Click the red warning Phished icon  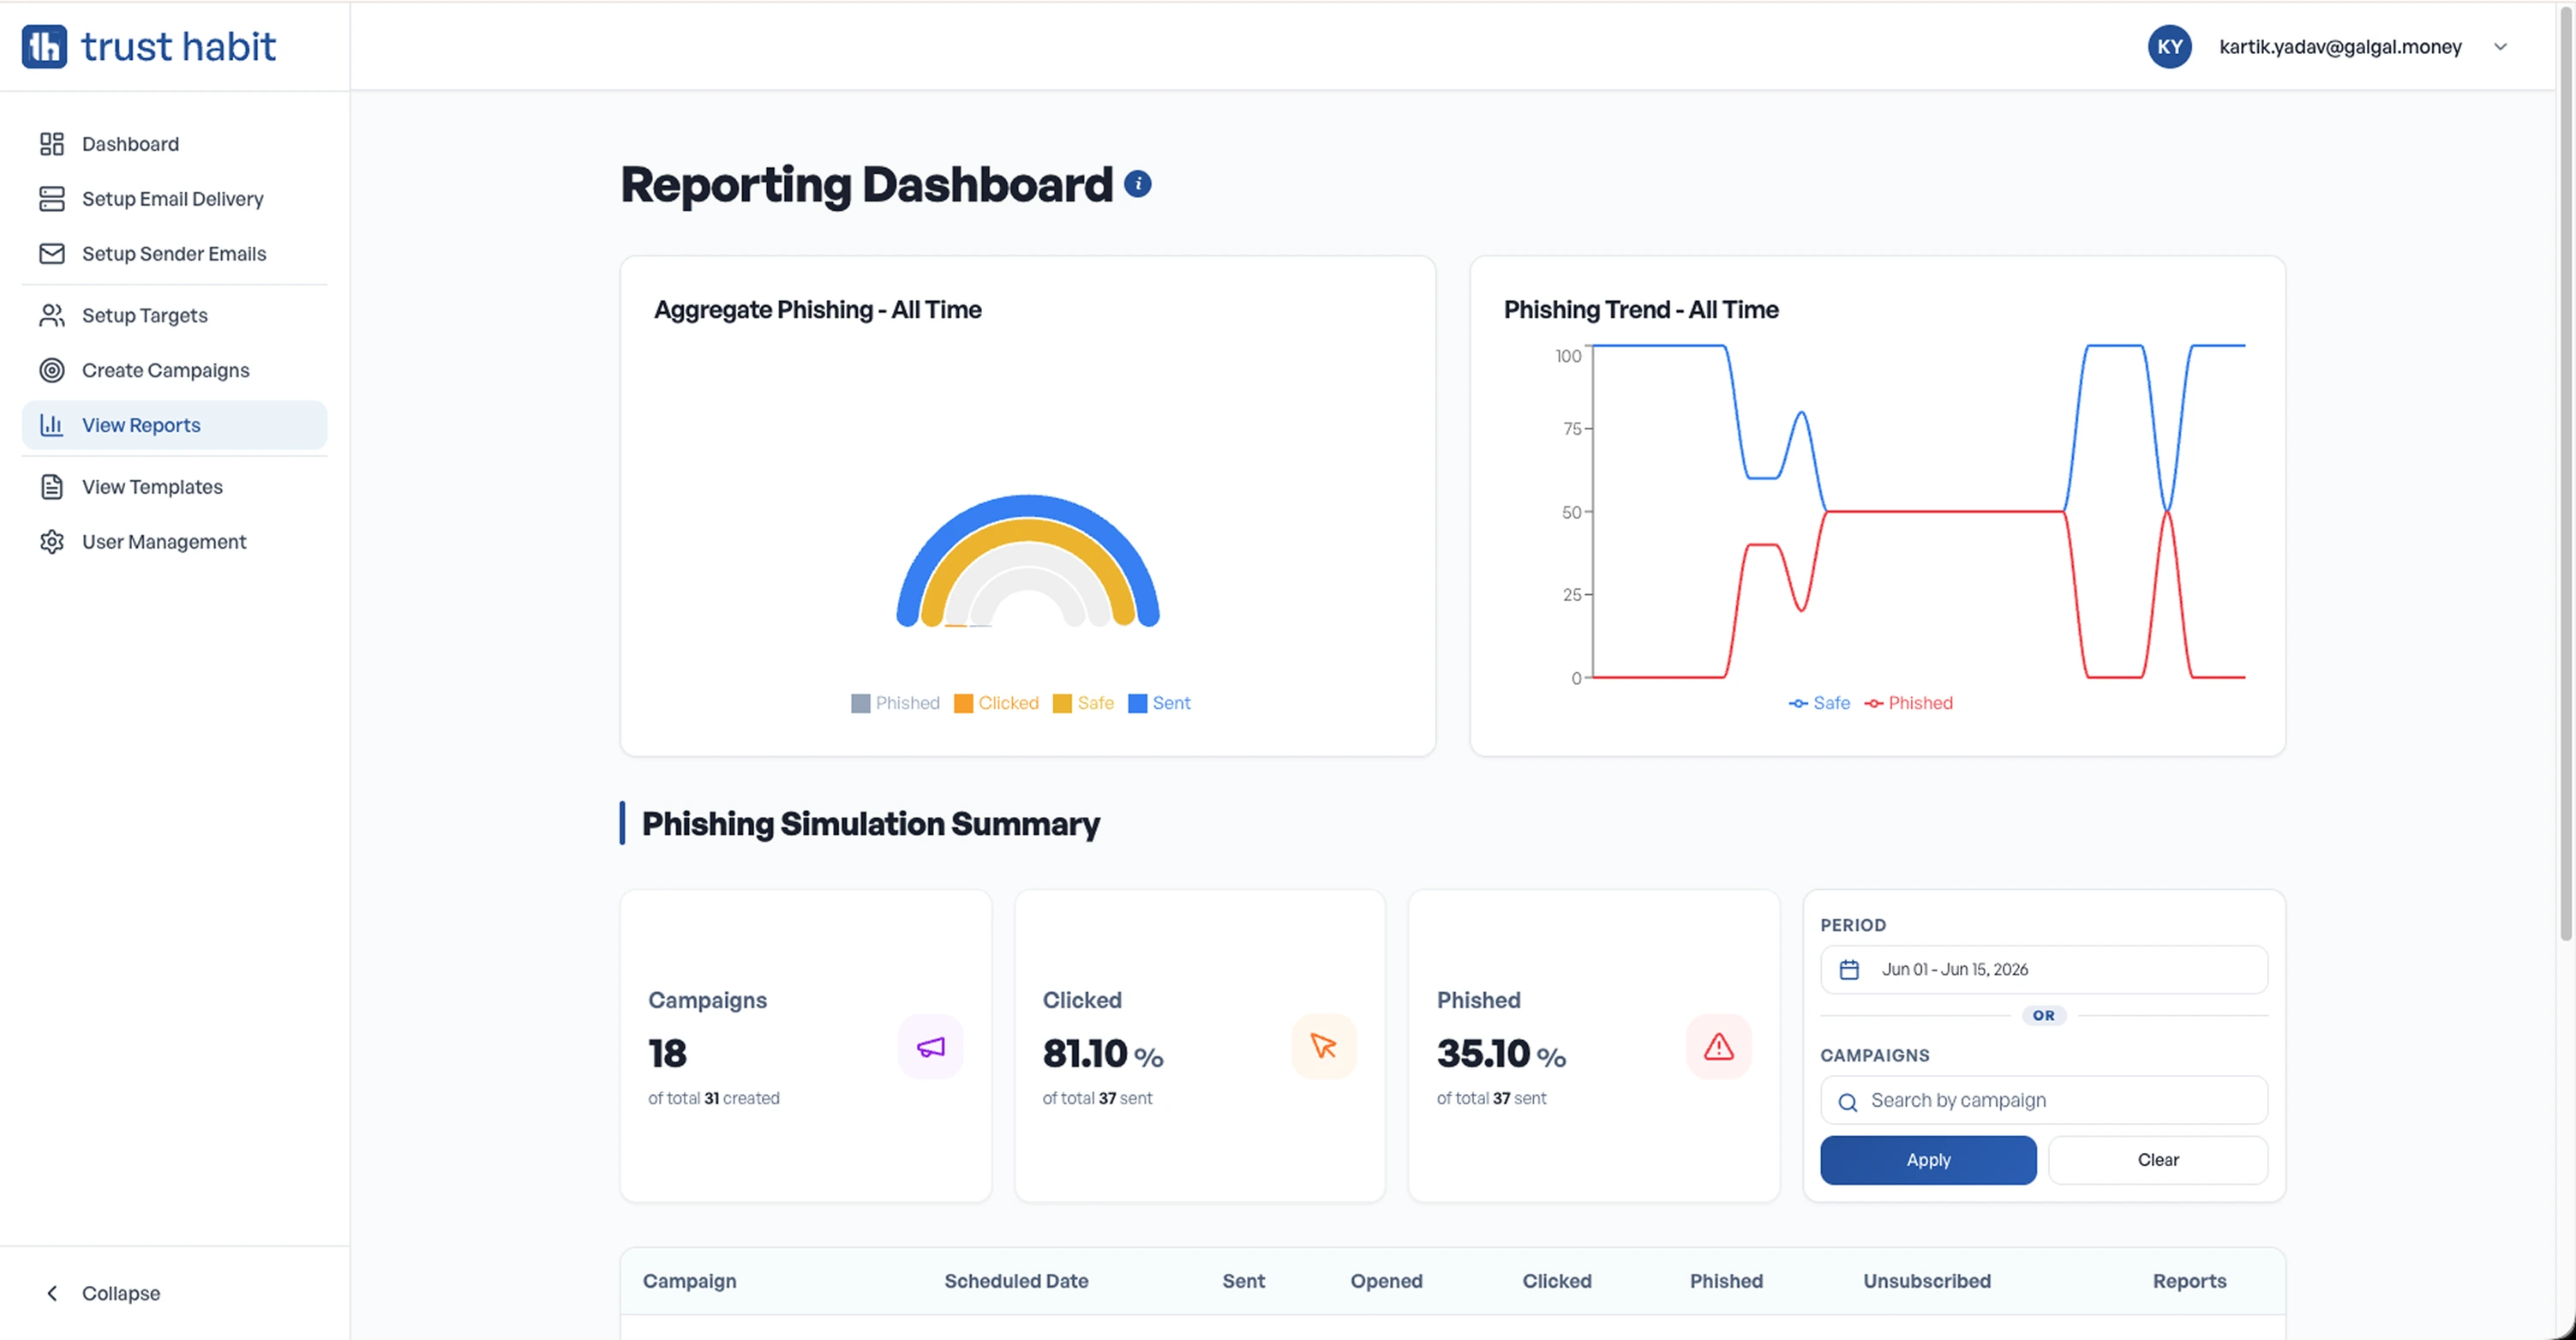point(1718,1047)
